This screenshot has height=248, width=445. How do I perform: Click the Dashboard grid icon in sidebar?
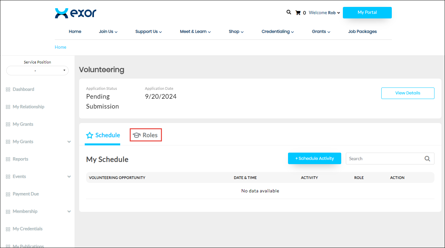pos(8,89)
